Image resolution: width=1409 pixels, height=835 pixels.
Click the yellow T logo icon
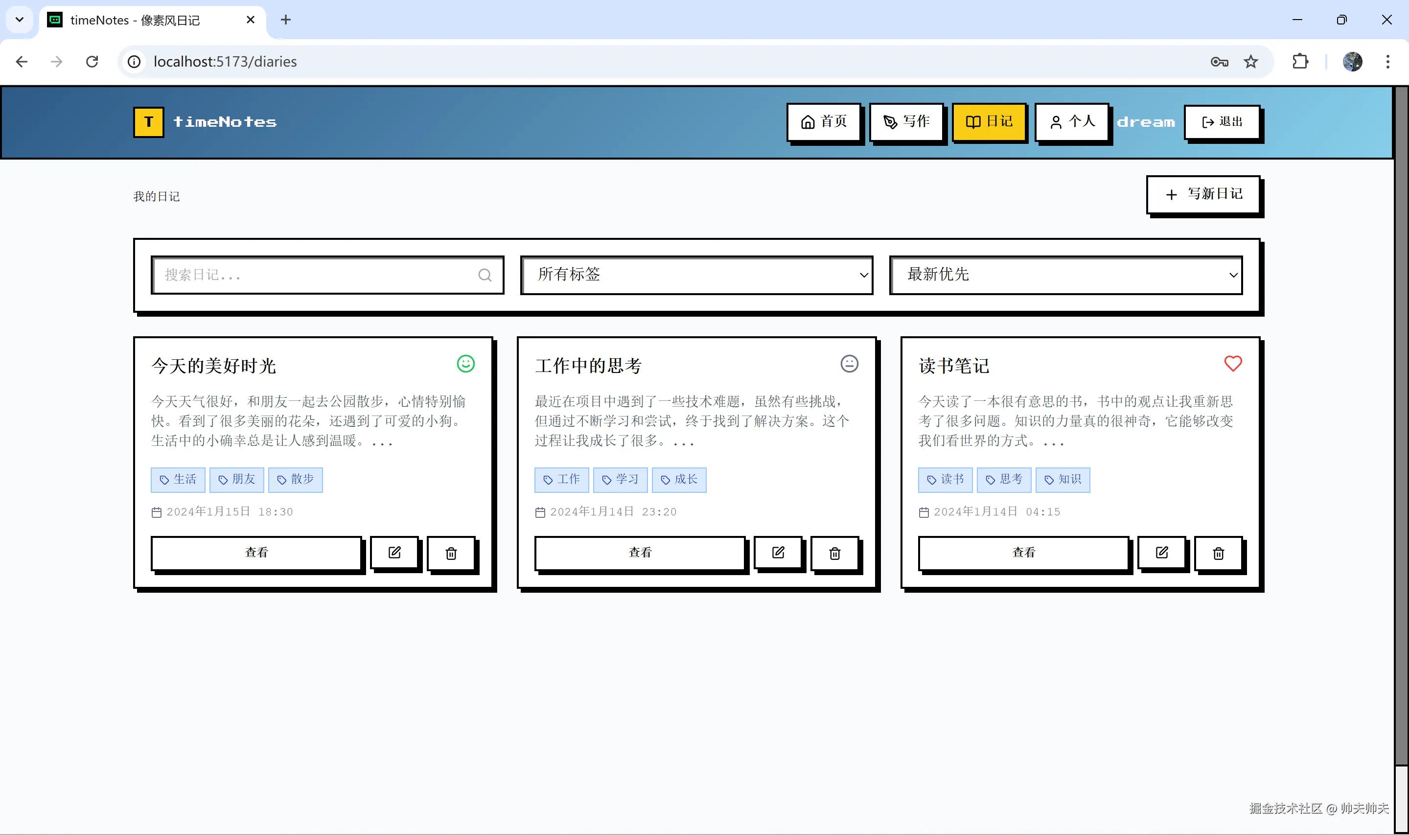[x=148, y=122]
